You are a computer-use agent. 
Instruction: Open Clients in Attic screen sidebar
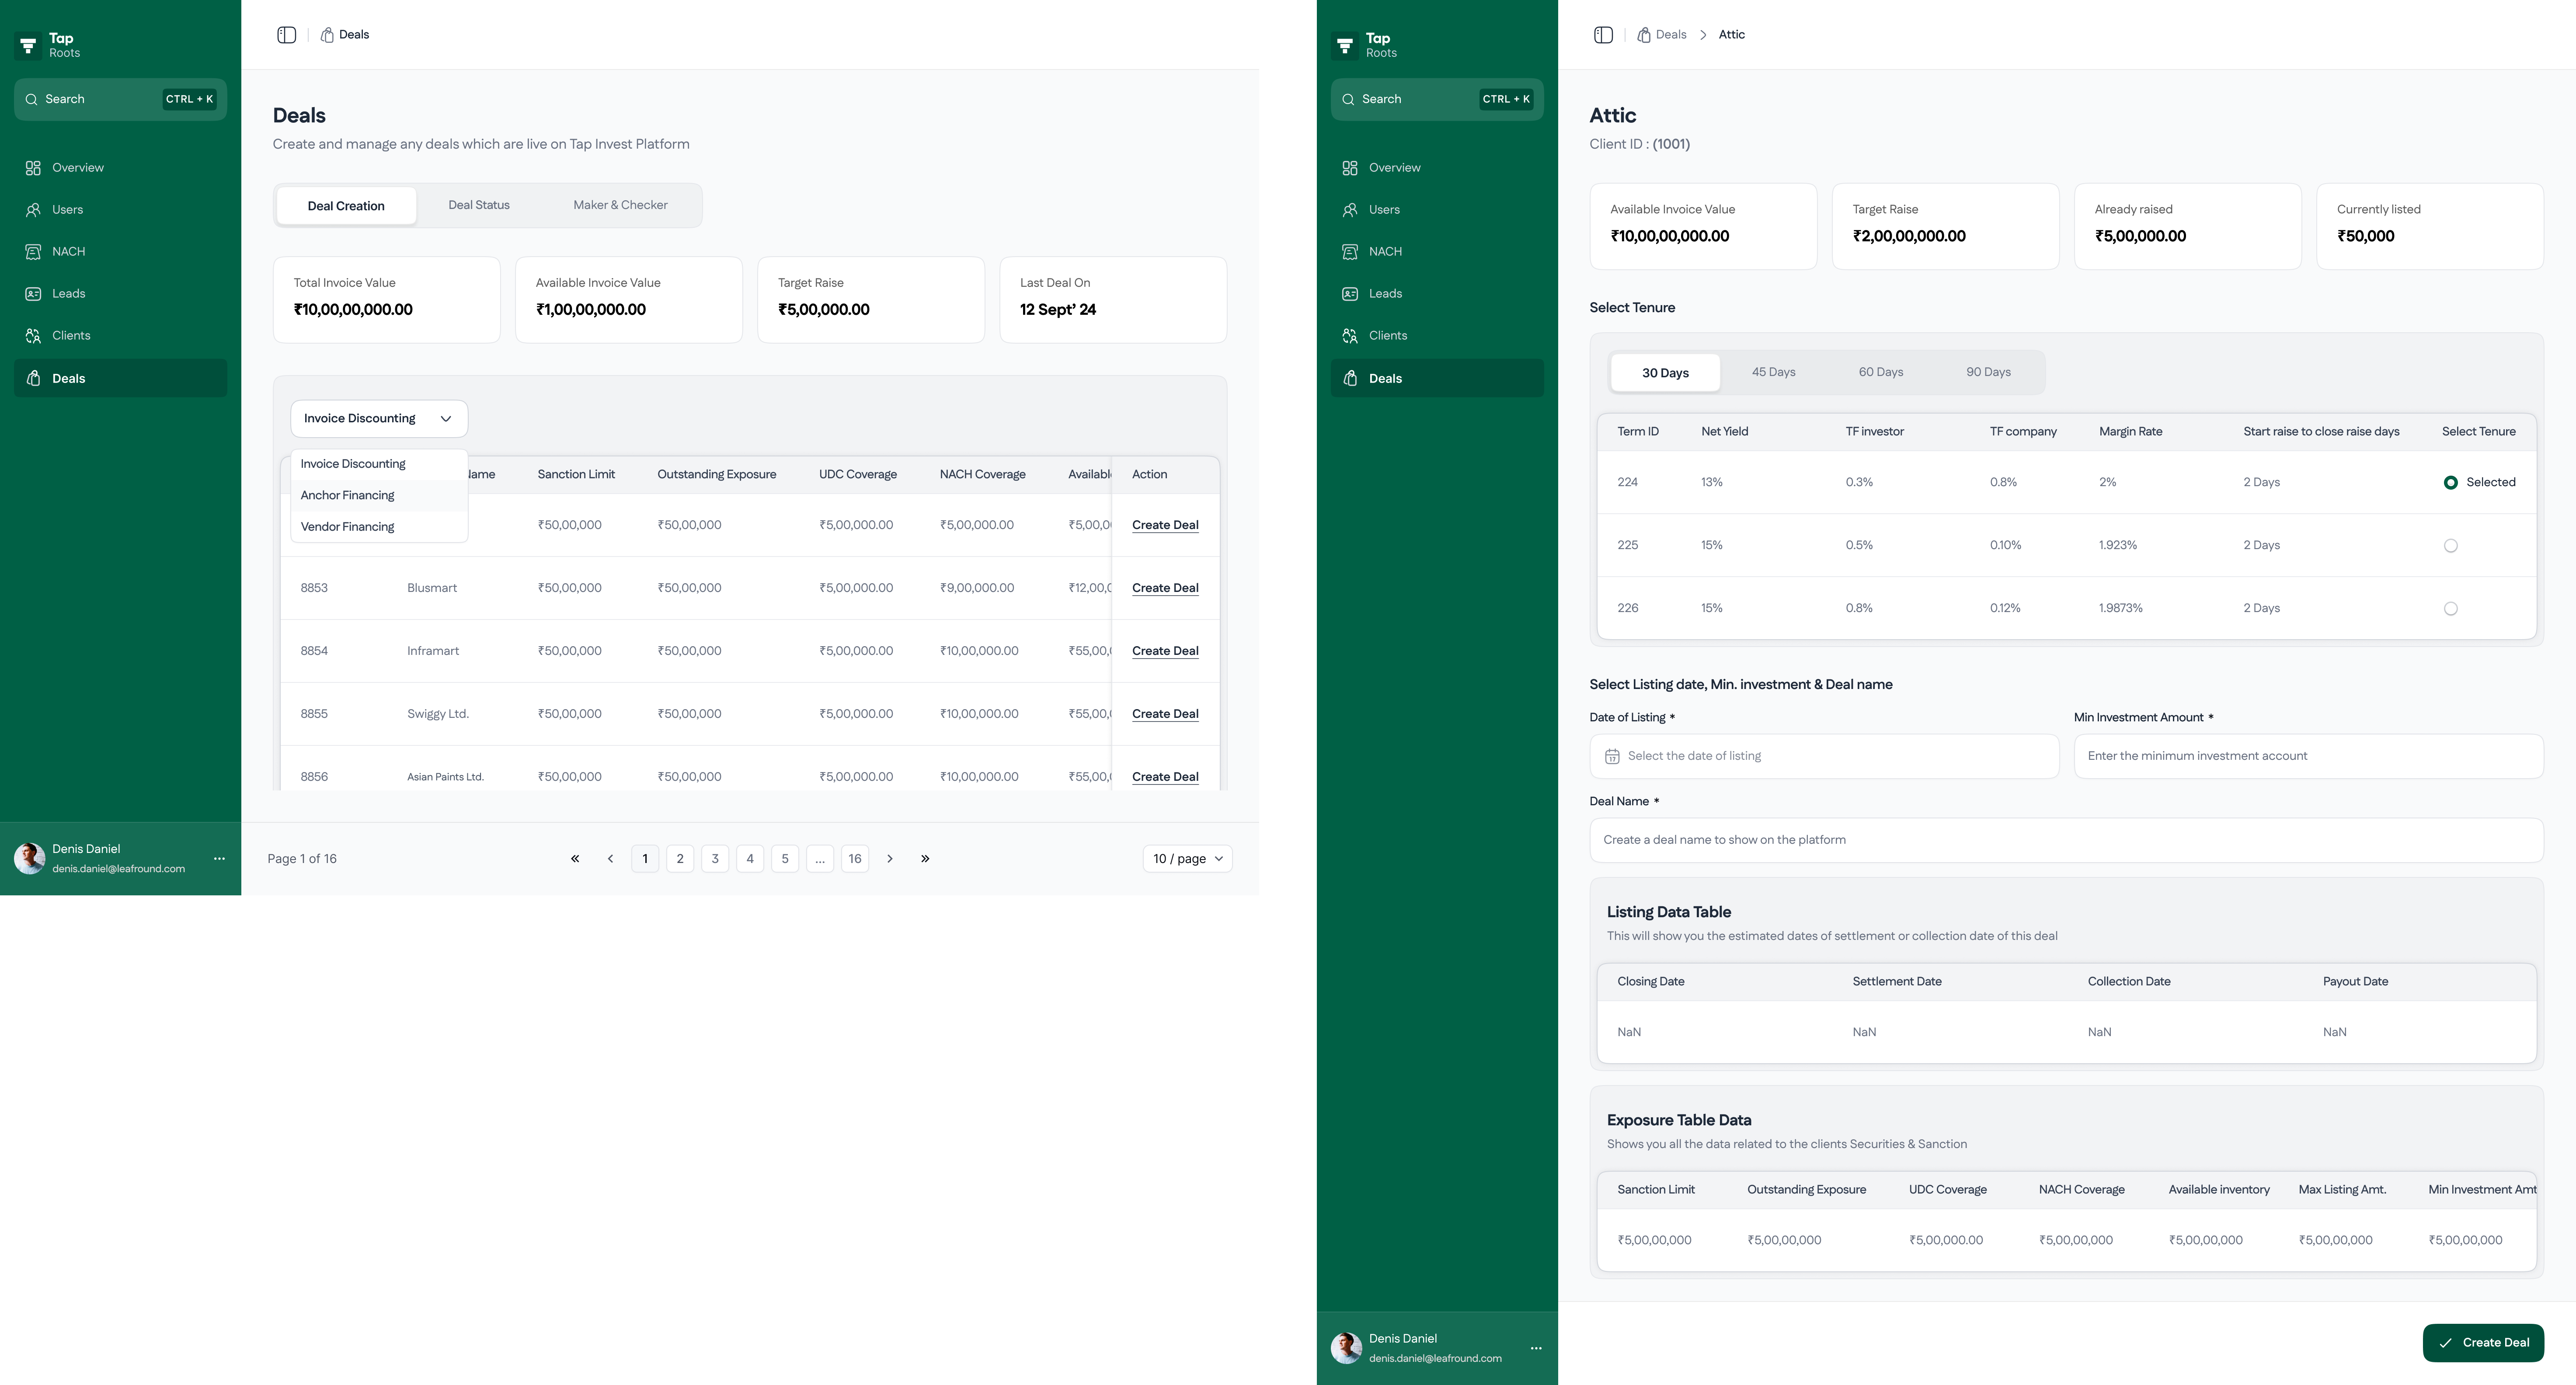[1437, 336]
